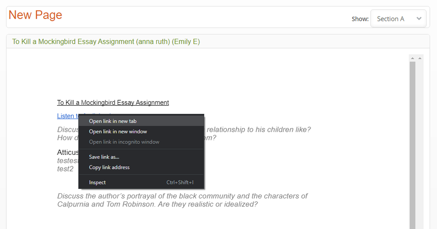Click the outer scrollbar up arrow
Screen dimensions: 437x229
pos(420,58)
